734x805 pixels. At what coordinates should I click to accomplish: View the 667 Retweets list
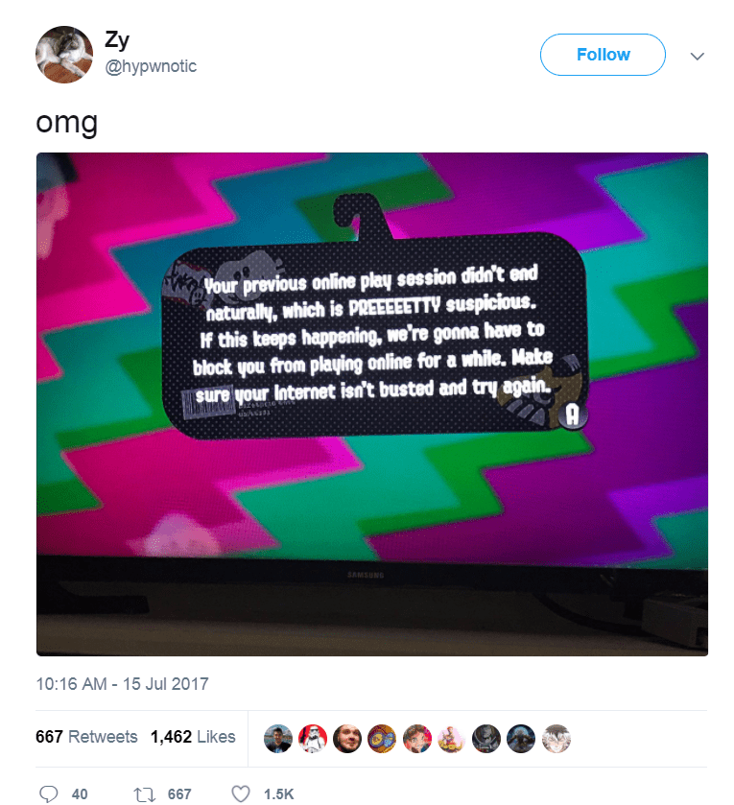pos(86,737)
